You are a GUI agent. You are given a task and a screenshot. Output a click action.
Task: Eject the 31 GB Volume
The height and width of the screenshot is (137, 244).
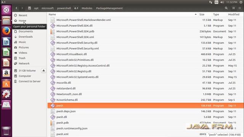43,71
